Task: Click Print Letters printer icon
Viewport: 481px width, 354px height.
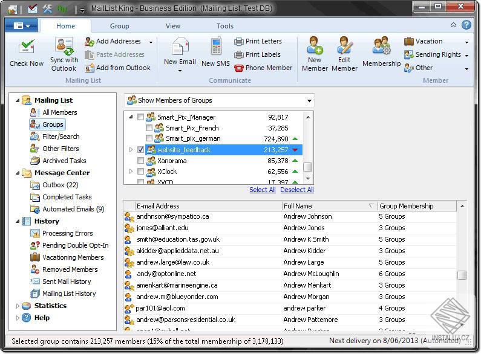Action: 238,41
